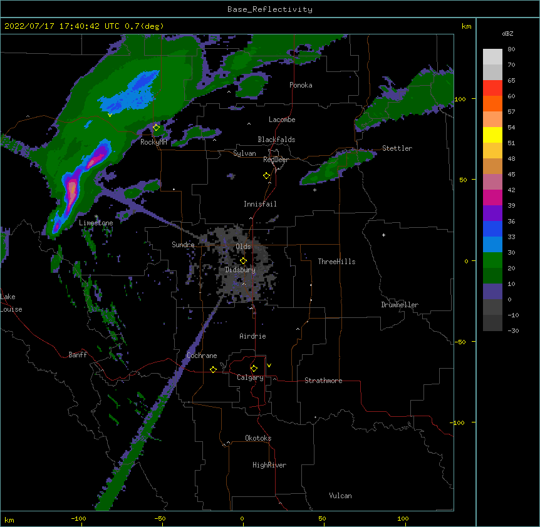Click the -50 tick on the horizontal axis

[x=160, y=519]
